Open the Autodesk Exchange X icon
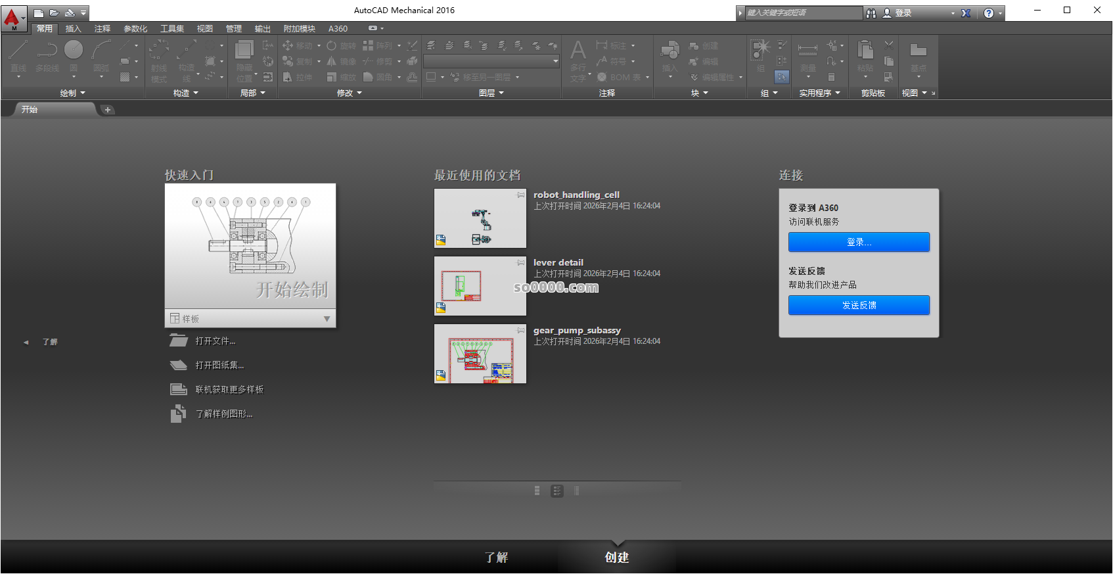 [966, 13]
